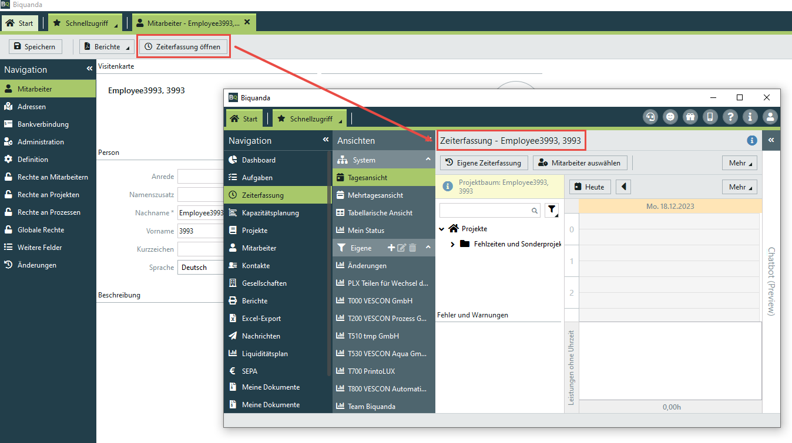Open Dashboard in front window navigation
Screen dimensions: 792x443
(278, 160)
